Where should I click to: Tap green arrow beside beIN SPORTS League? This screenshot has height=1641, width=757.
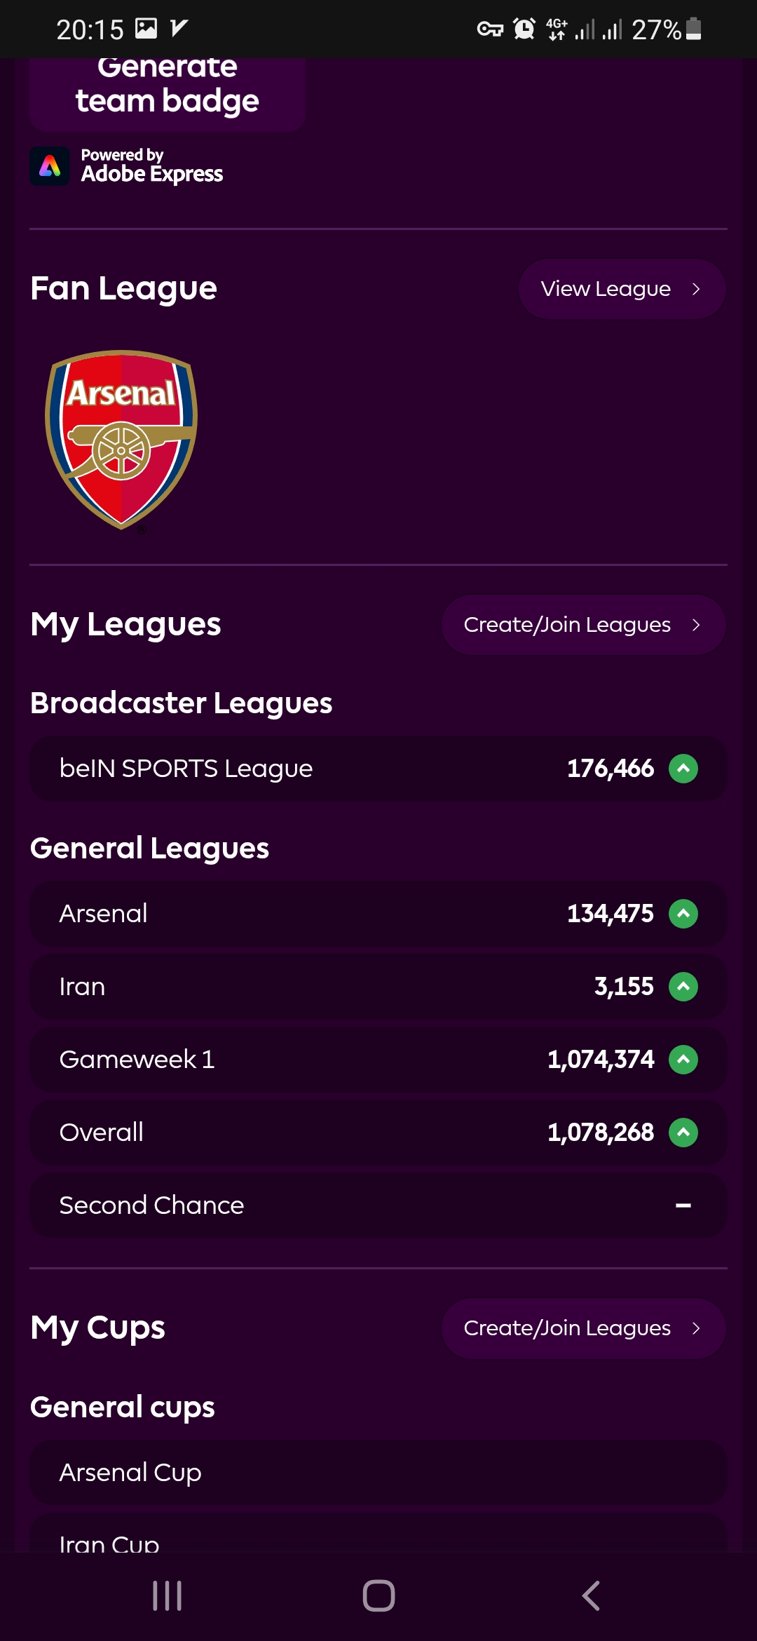683,769
